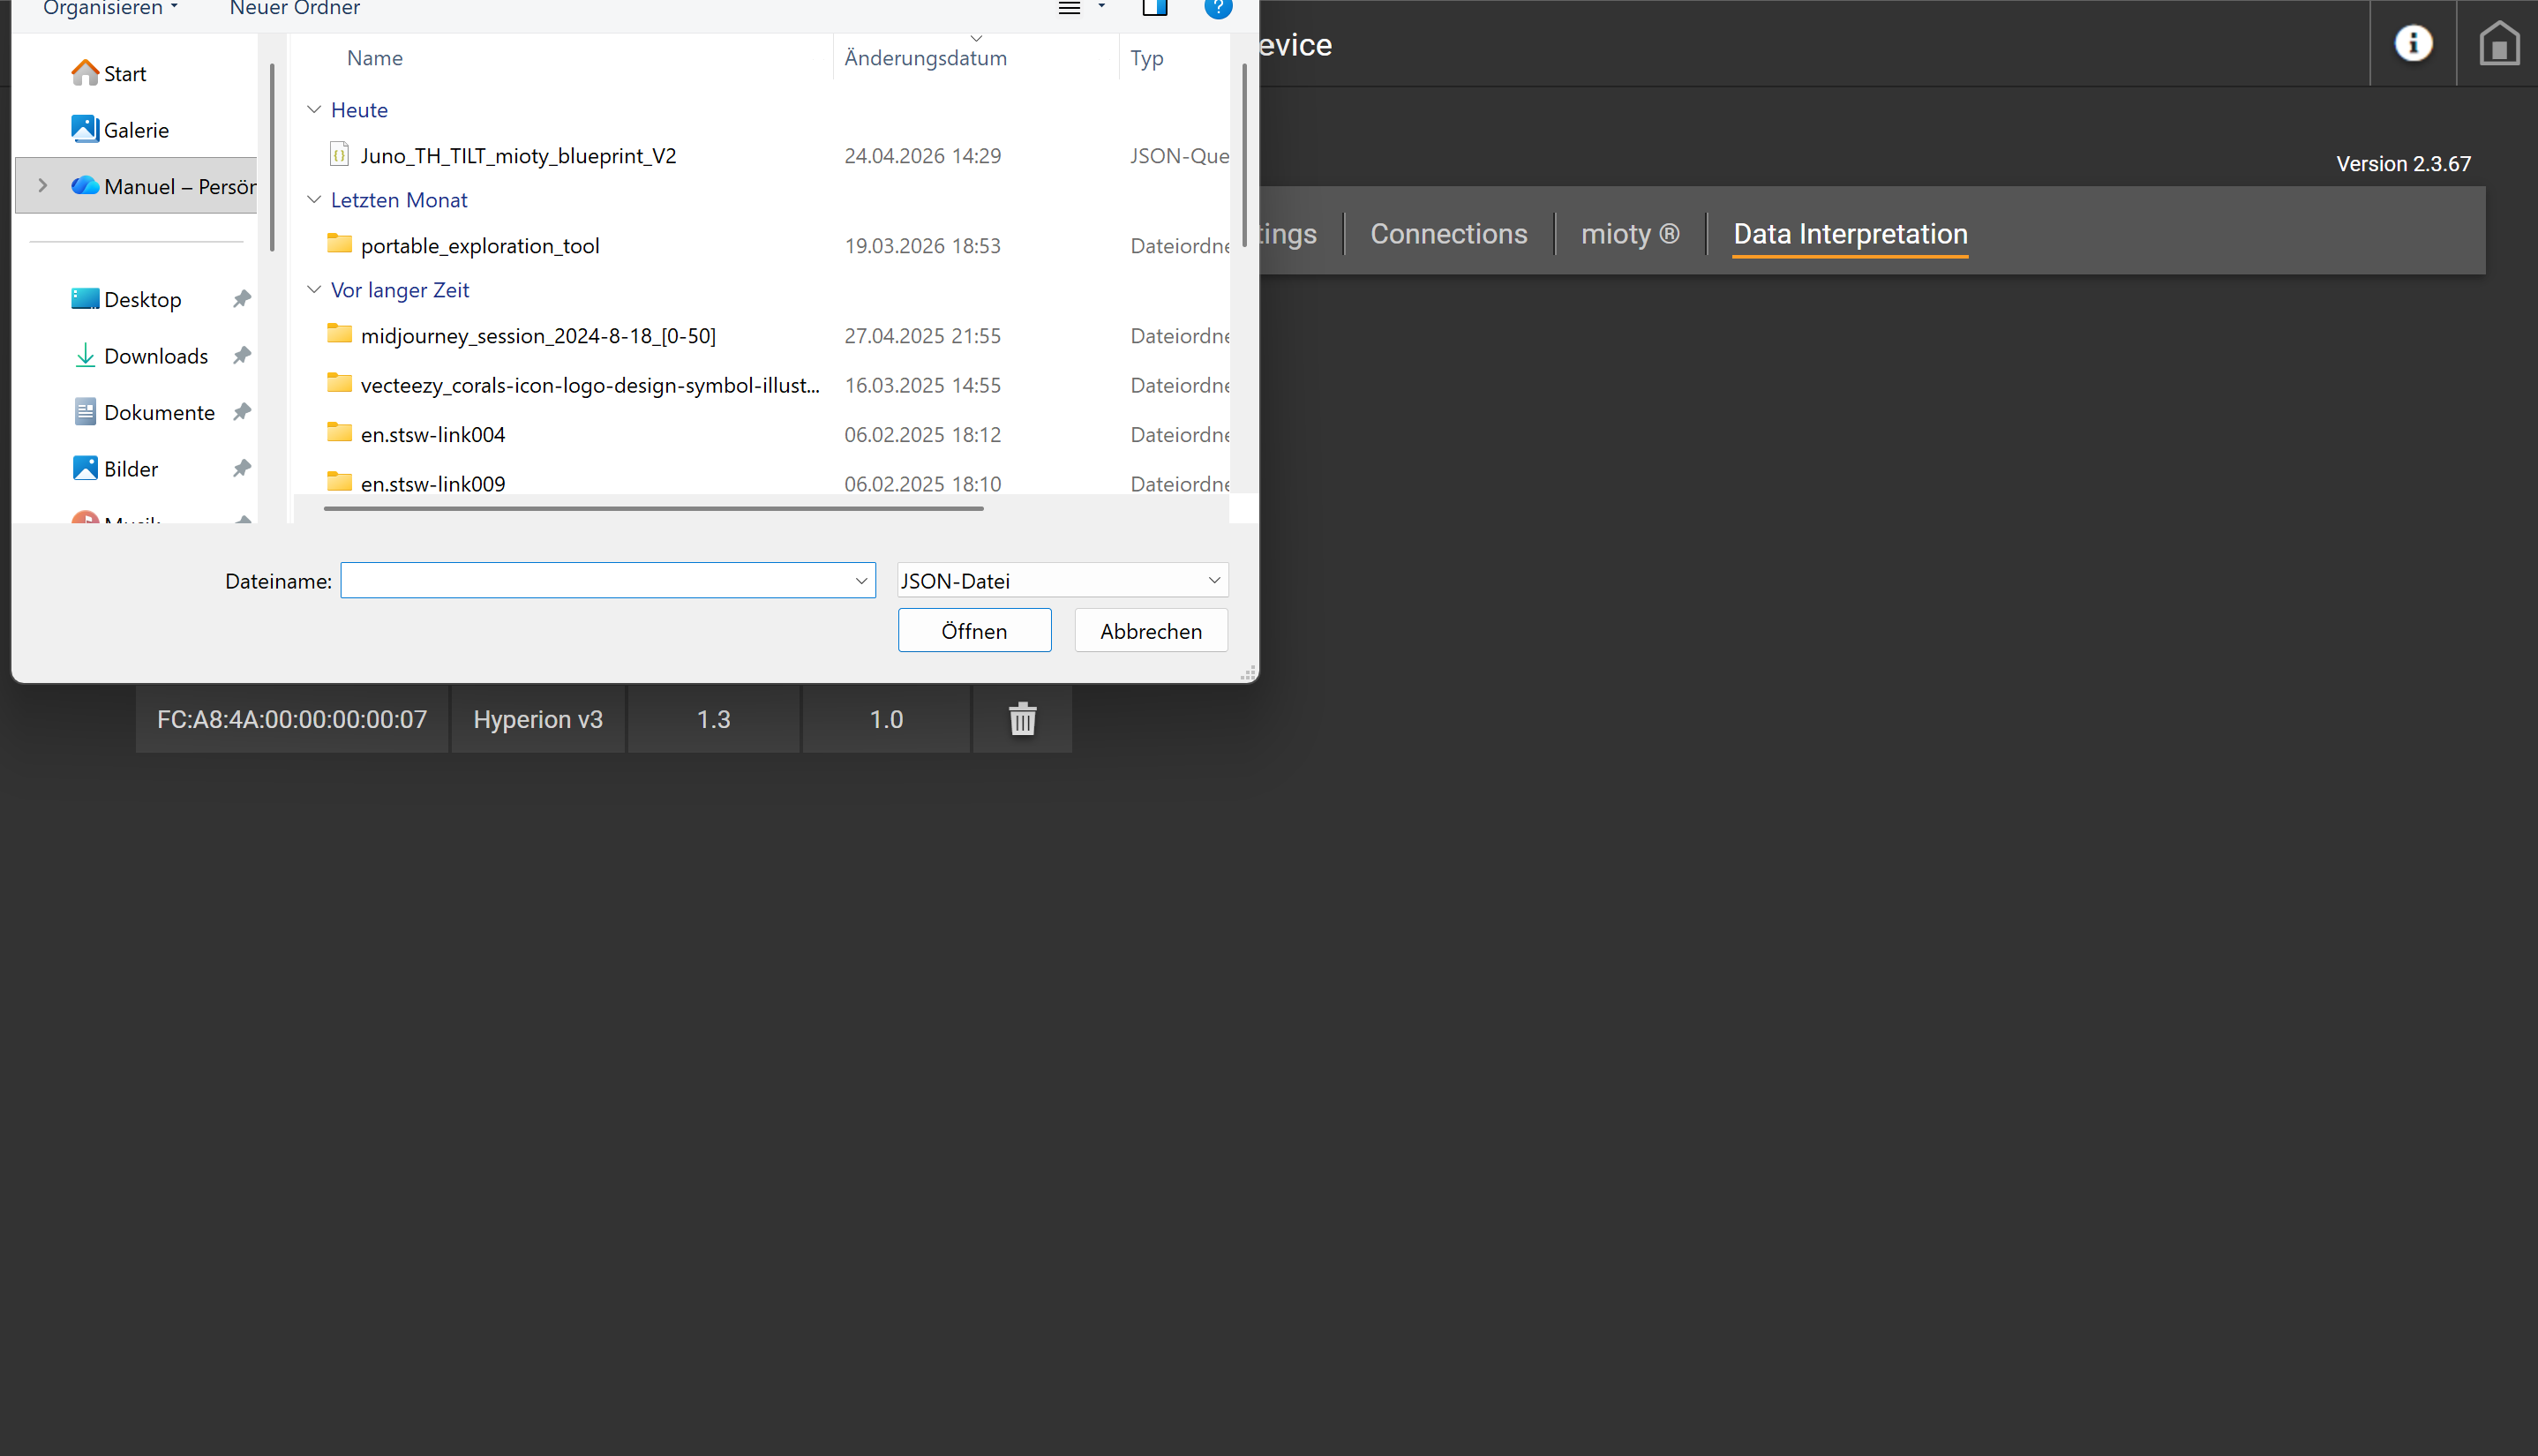
Task: Unpin Dokumente using its pin icon
Action: click(241, 412)
